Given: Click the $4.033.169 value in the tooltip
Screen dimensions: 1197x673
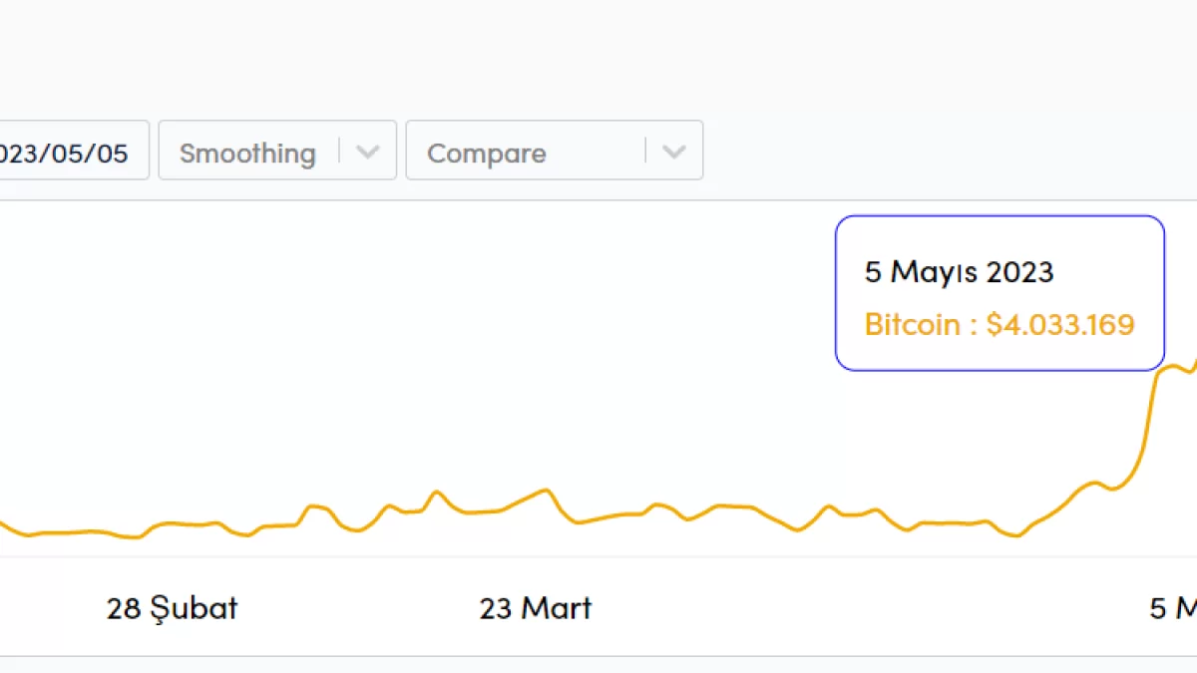Looking at the screenshot, I should (x=1060, y=325).
